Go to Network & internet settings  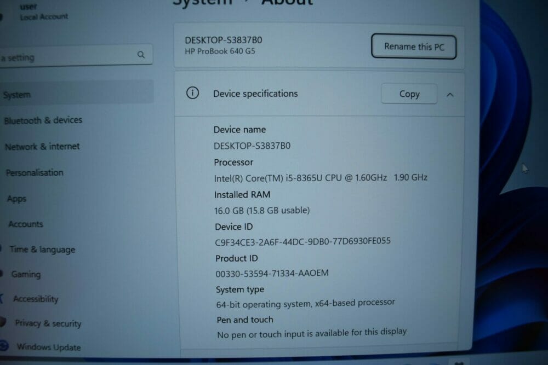coord(42,147)
